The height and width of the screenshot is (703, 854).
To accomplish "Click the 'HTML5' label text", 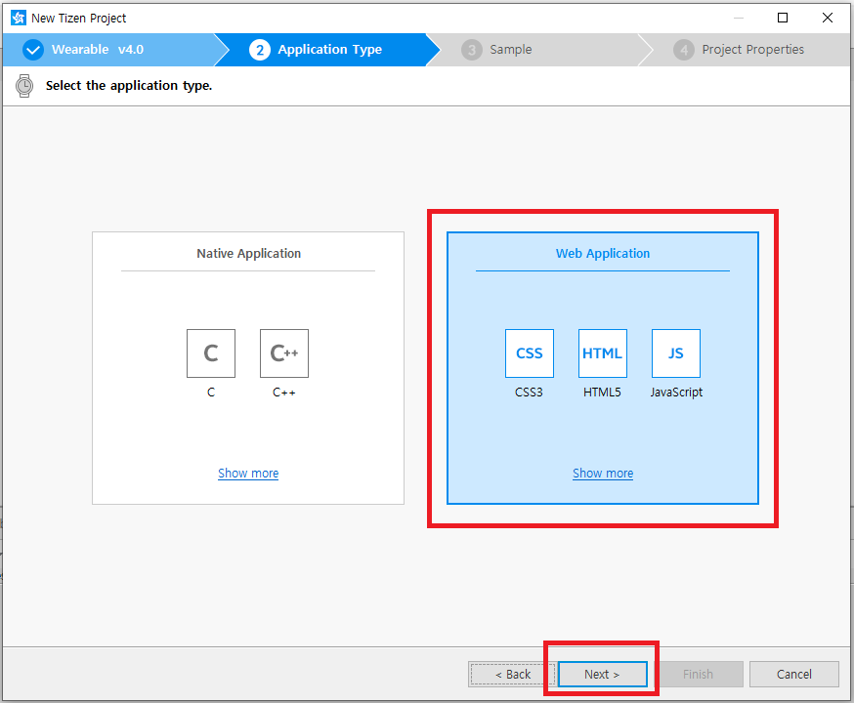I will 602,393.
